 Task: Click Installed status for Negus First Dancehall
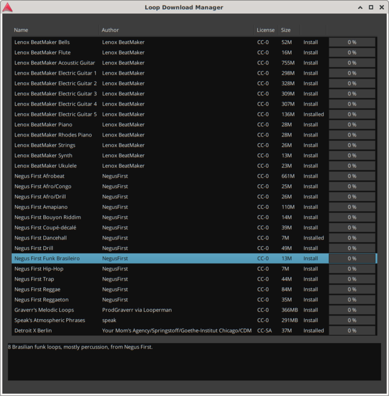pyautogui.click(x=313, y=238)
